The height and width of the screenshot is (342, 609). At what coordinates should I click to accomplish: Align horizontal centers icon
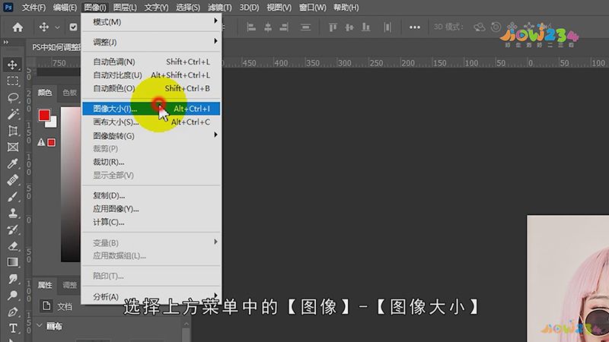tap(268, 27)
